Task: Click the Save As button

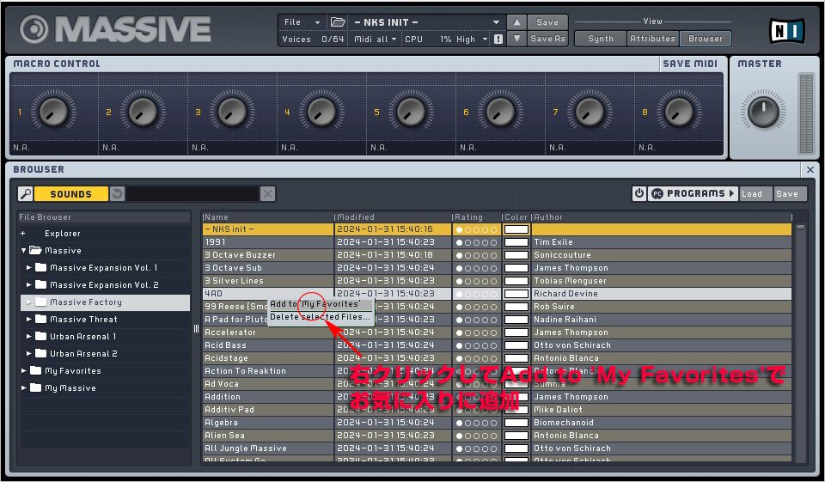Action: tap(547, 39)
